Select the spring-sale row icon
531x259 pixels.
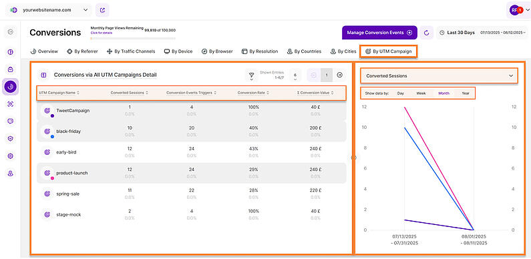(47, 194)
